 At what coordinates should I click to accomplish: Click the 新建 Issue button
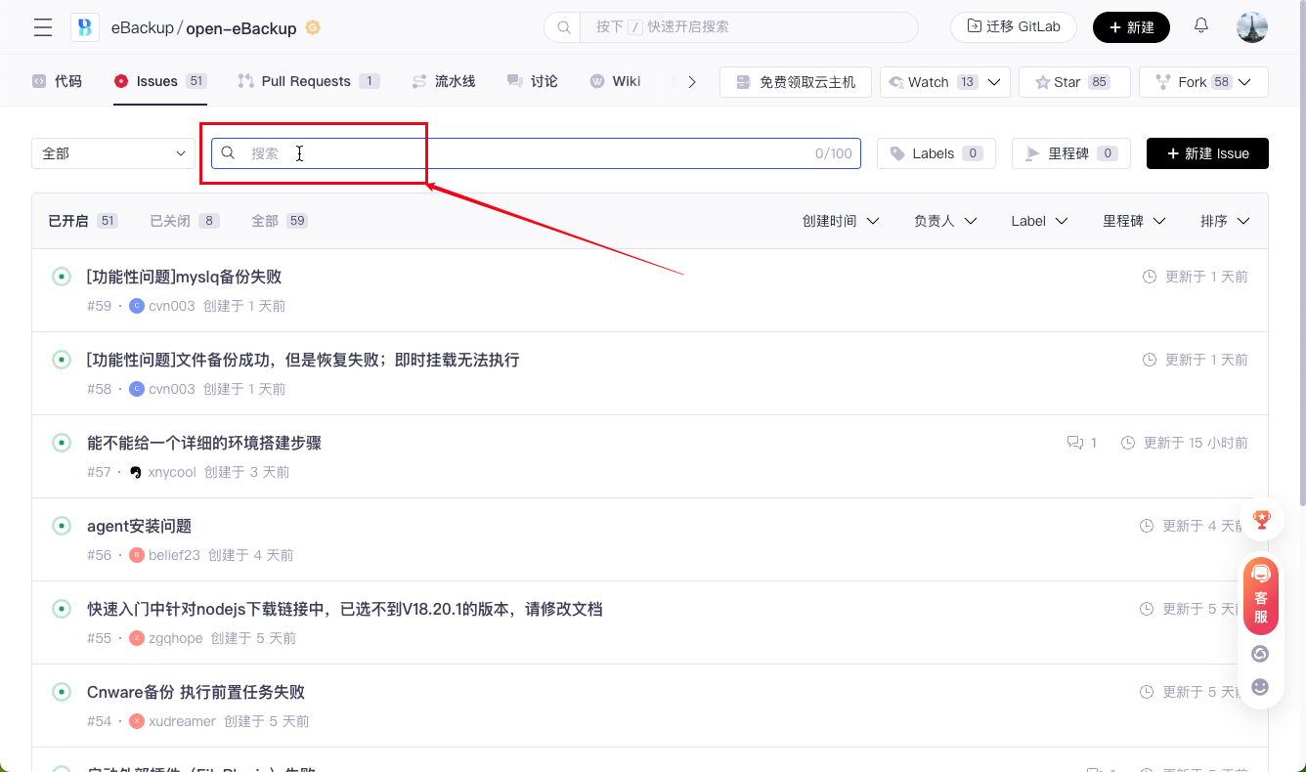pyautogui.click(x=1207, y=153)
